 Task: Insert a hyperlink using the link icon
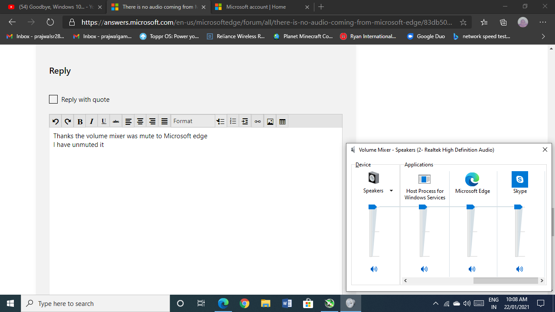click(258, 121)
